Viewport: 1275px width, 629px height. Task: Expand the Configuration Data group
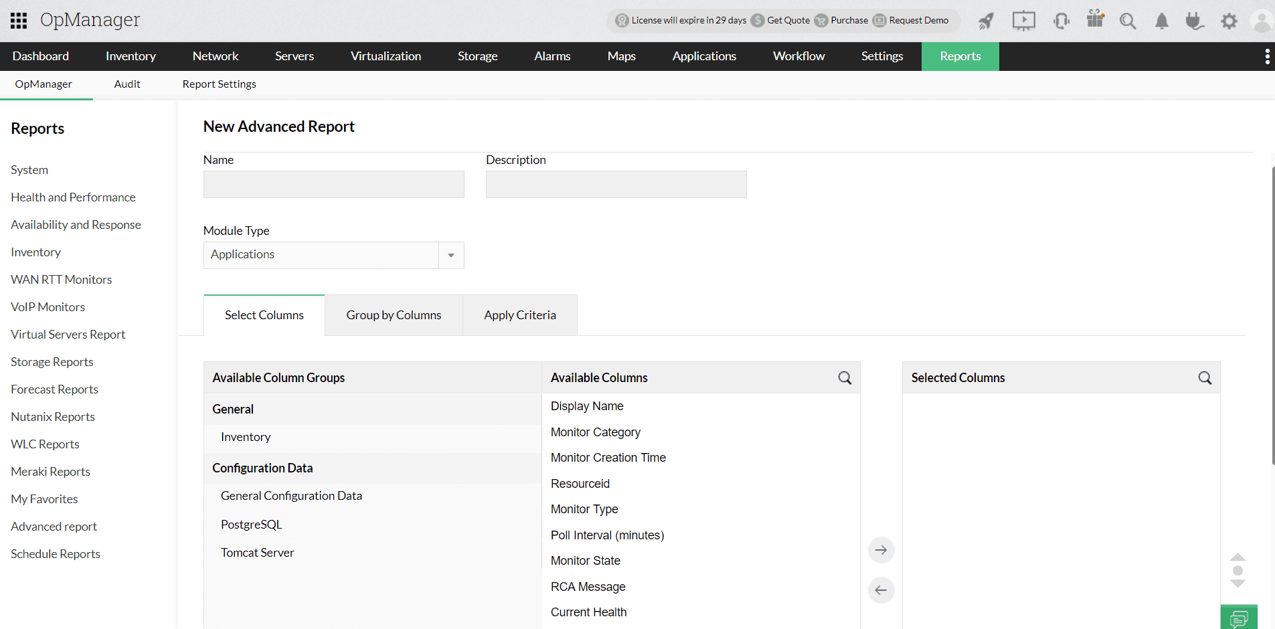tap(262, 468)
